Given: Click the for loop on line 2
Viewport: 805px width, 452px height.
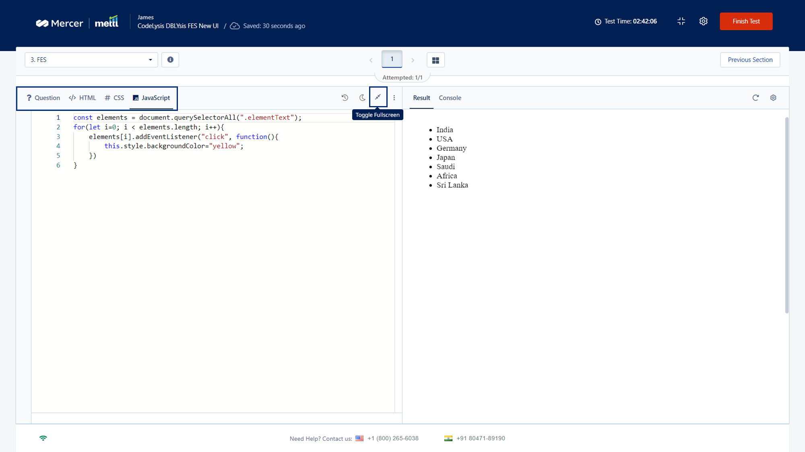Looking at the screenshot, I should pyautogui.click(x=149, y=127).
